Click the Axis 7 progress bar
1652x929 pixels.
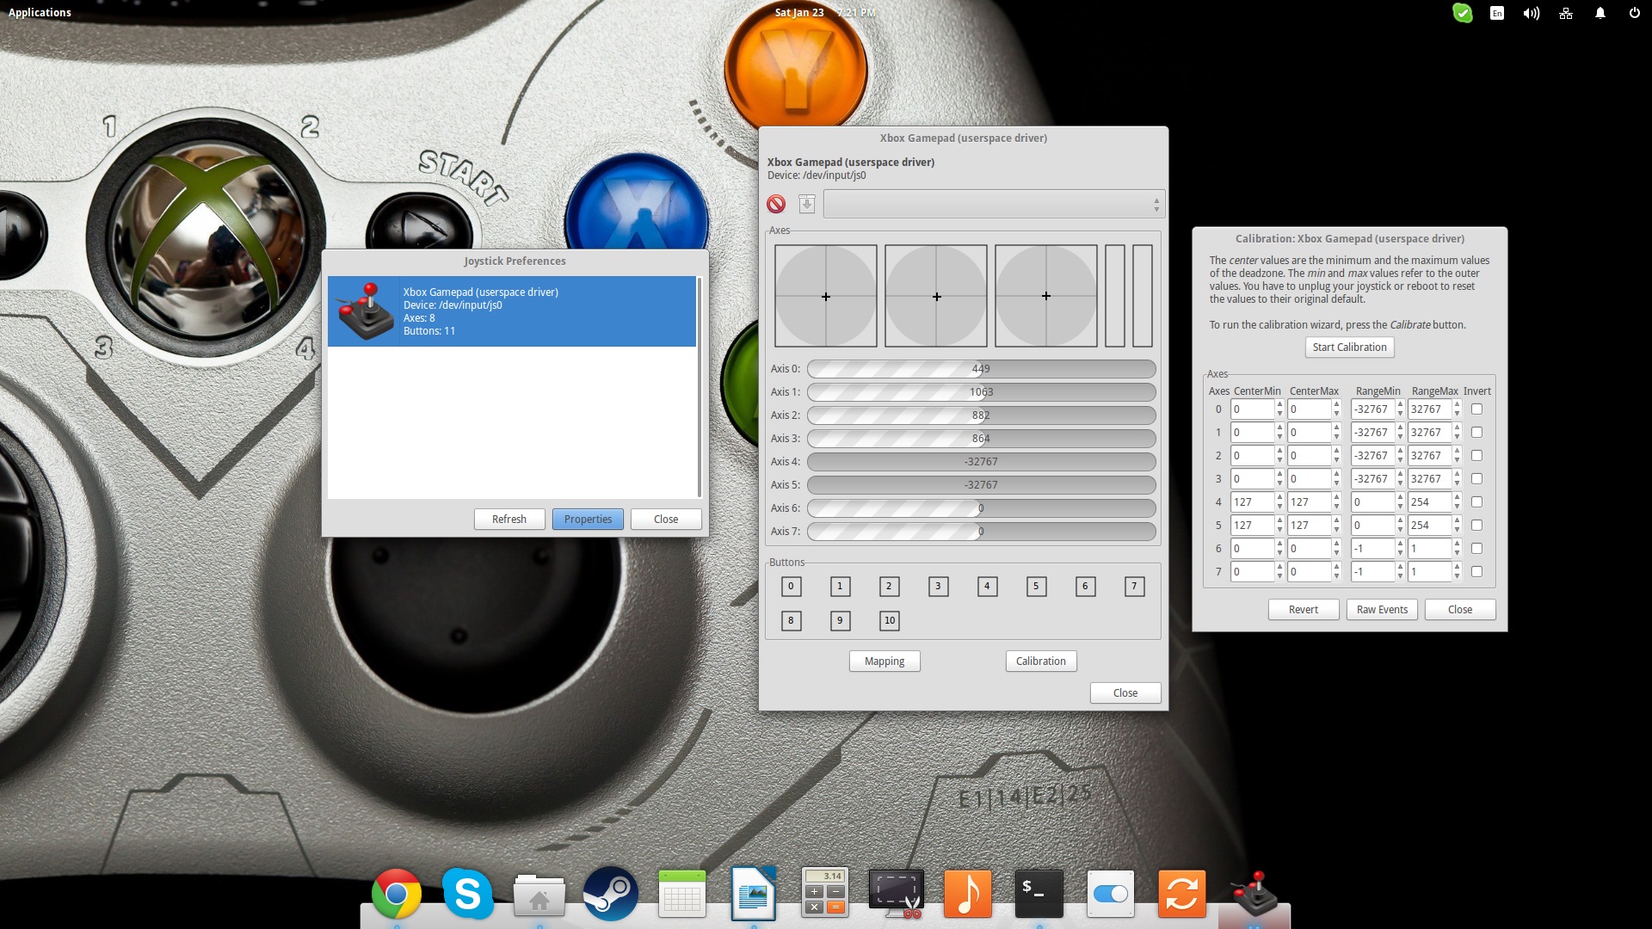pyautogui.click(x=981, y=532)
